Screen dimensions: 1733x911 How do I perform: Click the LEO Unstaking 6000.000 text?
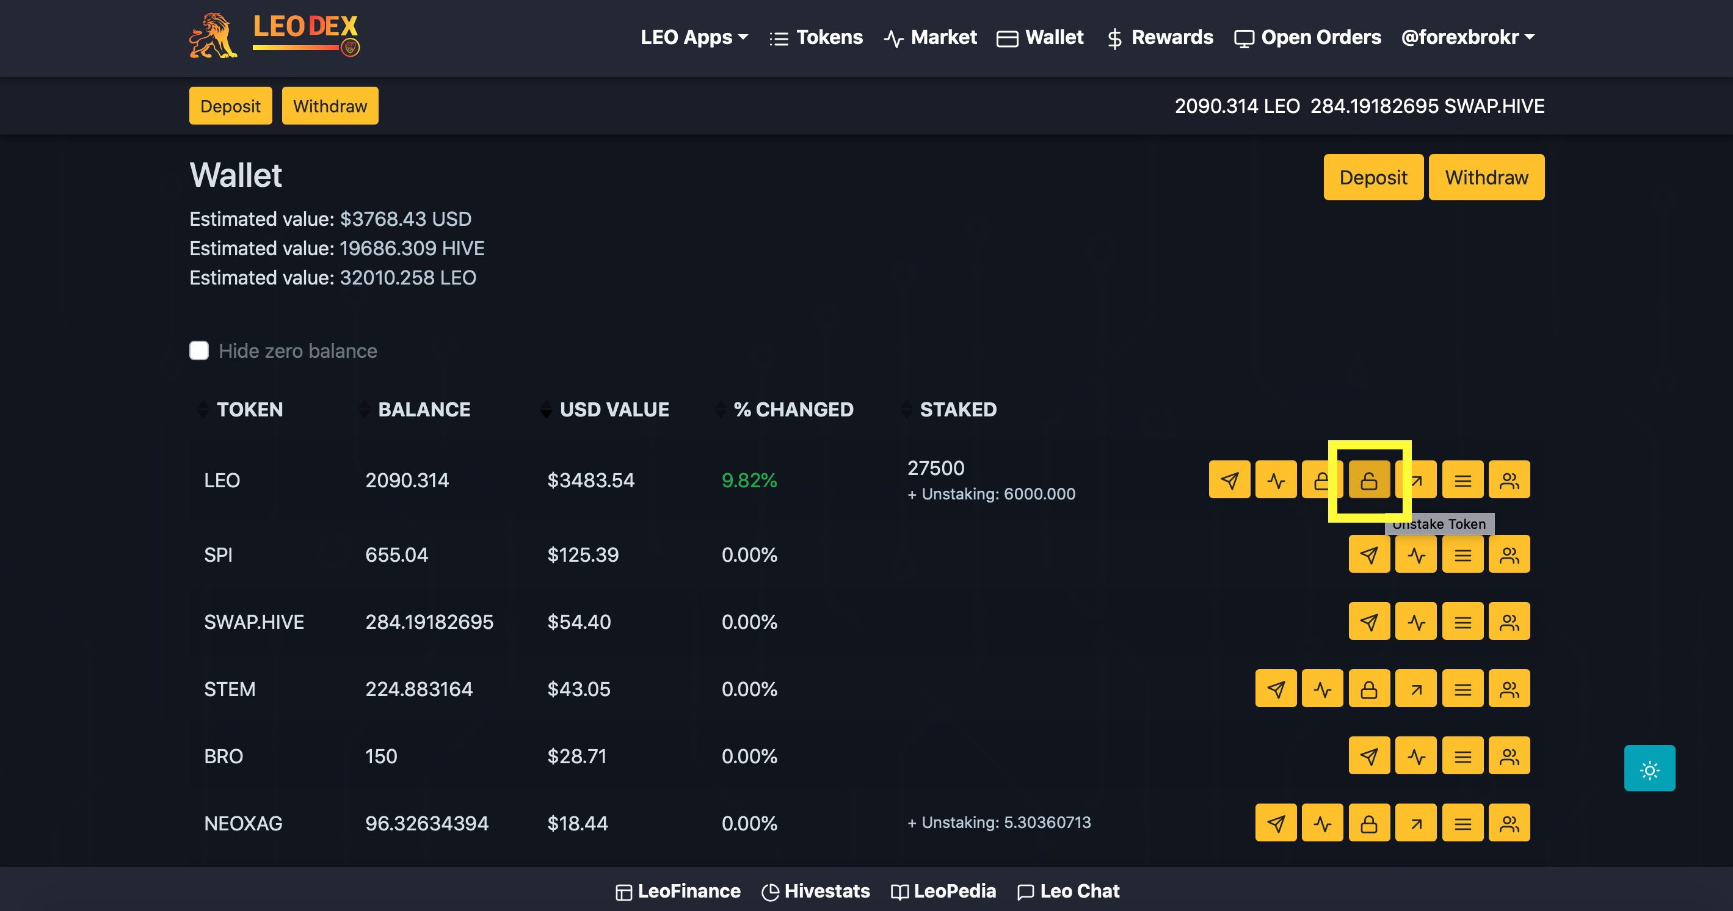(992, 494)
